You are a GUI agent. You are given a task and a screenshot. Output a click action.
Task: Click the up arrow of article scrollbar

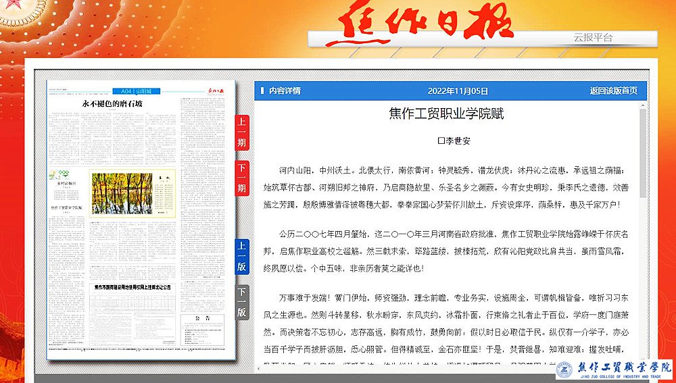coord(642,105)
